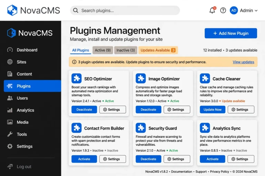Open the help question mark icon
The height and width of the screenshot is (176, 265).
pyautogui.click(x=223, y=10)
